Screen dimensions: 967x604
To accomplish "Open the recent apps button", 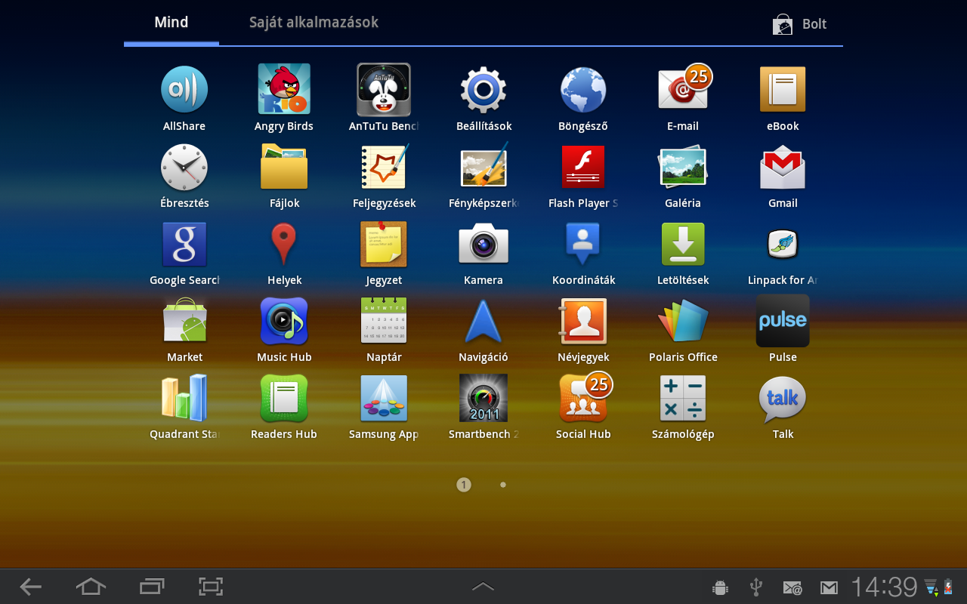I will [x=152, y=587].
